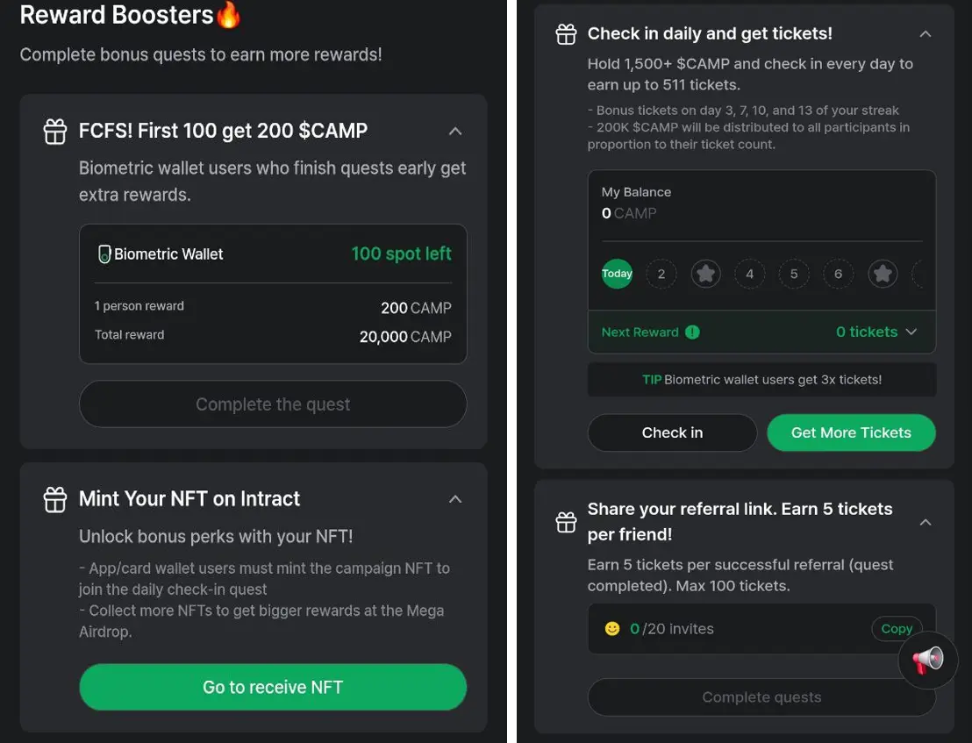Select day 2 in the streak tracker
Screen dimensions: 972x743
[x=661, y=274]
